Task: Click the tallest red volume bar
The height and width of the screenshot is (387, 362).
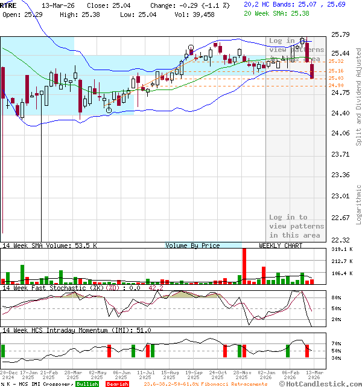Action: click(244, 265)
